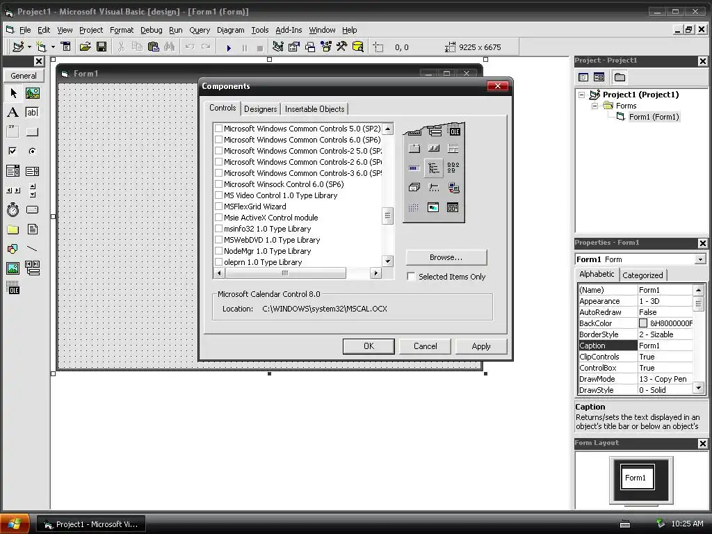The height and width of the screenshot is (534, 712).
Task: Open the Debug menu
Action: pos(151,30)
